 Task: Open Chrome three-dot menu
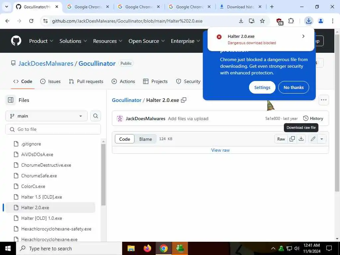click(x=333, y=21)
